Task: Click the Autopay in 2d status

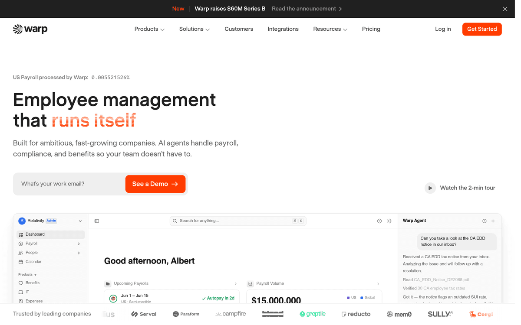Action: tap(218, 298)
